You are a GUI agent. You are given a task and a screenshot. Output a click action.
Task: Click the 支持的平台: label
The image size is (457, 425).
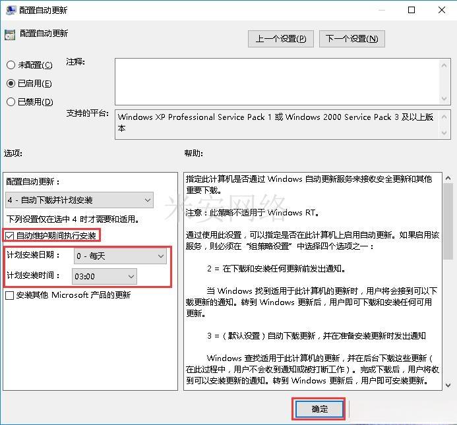88,113
